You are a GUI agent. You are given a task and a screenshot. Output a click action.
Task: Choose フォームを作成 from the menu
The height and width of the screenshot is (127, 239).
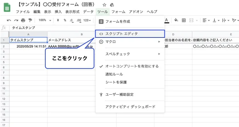(130, 22)
